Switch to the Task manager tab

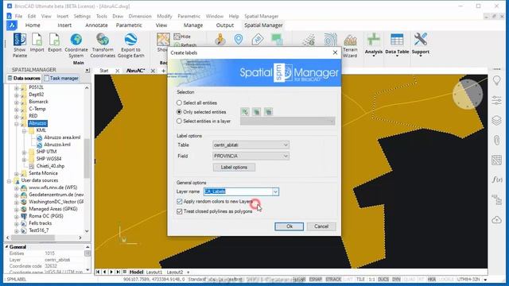61,78
